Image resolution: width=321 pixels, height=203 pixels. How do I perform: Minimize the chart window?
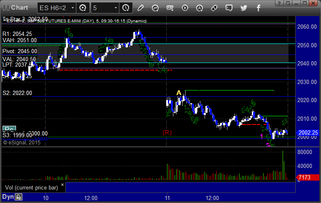coord(296,3)
